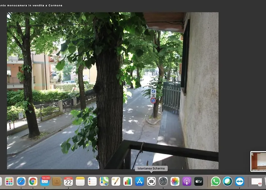Launch Safari from the dock
266x190 pixels.
point(21,182)
